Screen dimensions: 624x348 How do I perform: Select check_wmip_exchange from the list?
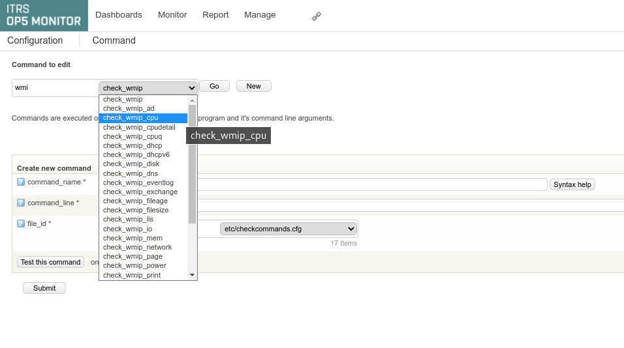pyautogui.click(x=143, y=192)
